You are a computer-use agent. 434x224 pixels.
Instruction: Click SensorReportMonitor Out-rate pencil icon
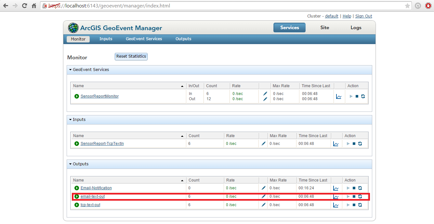click(x=265, y=99)
